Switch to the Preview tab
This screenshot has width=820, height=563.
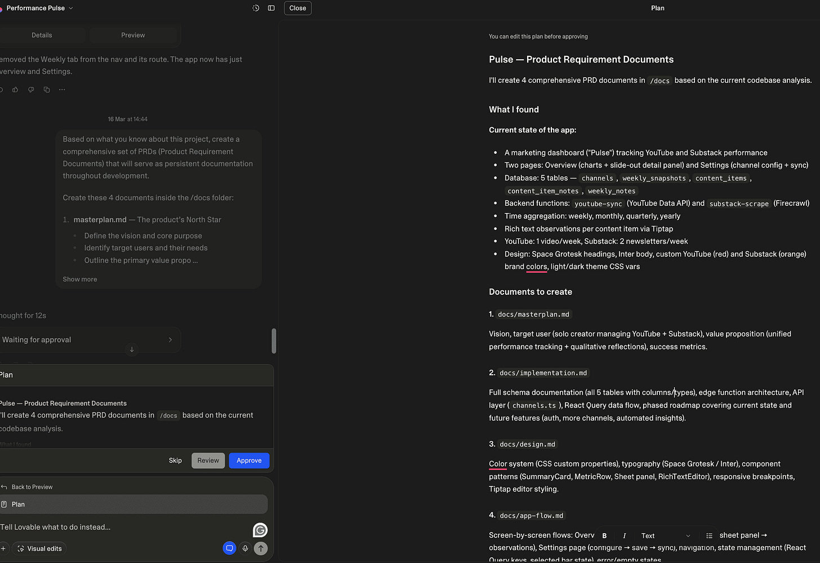pyautogui.click(x=133, y=35)
